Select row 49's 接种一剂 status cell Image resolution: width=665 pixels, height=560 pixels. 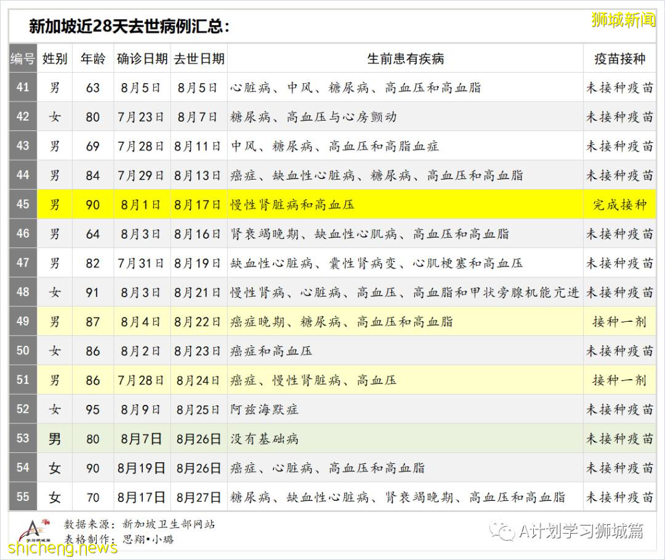619,321
